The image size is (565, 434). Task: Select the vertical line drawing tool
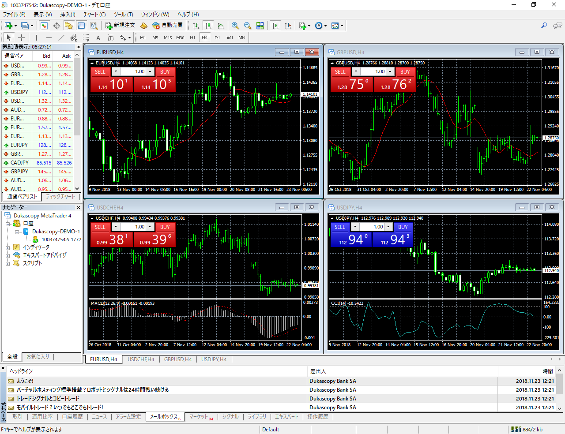(36, 37)
